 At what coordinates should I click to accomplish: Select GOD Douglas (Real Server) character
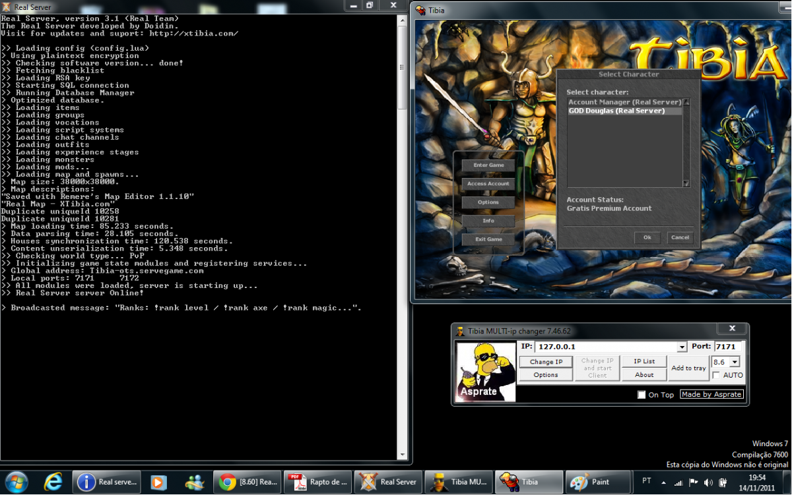click(x=624, y=111)
